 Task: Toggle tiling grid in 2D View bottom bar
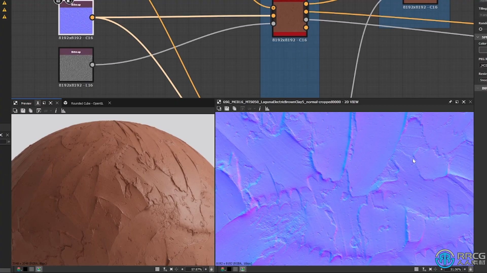click(x=416, y=269)
